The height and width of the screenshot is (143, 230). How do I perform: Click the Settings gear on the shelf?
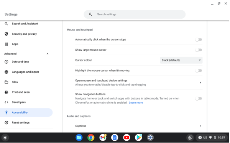(x=150, y=138)
